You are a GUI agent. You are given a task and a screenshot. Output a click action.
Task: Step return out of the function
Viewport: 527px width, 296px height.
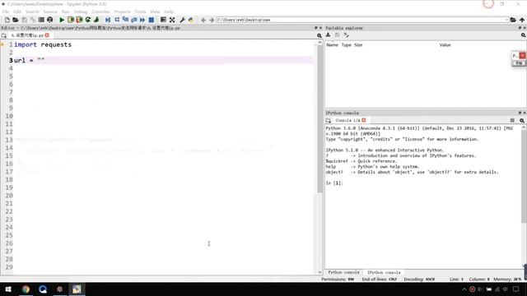pyautogui.click(x=133, y=20)
